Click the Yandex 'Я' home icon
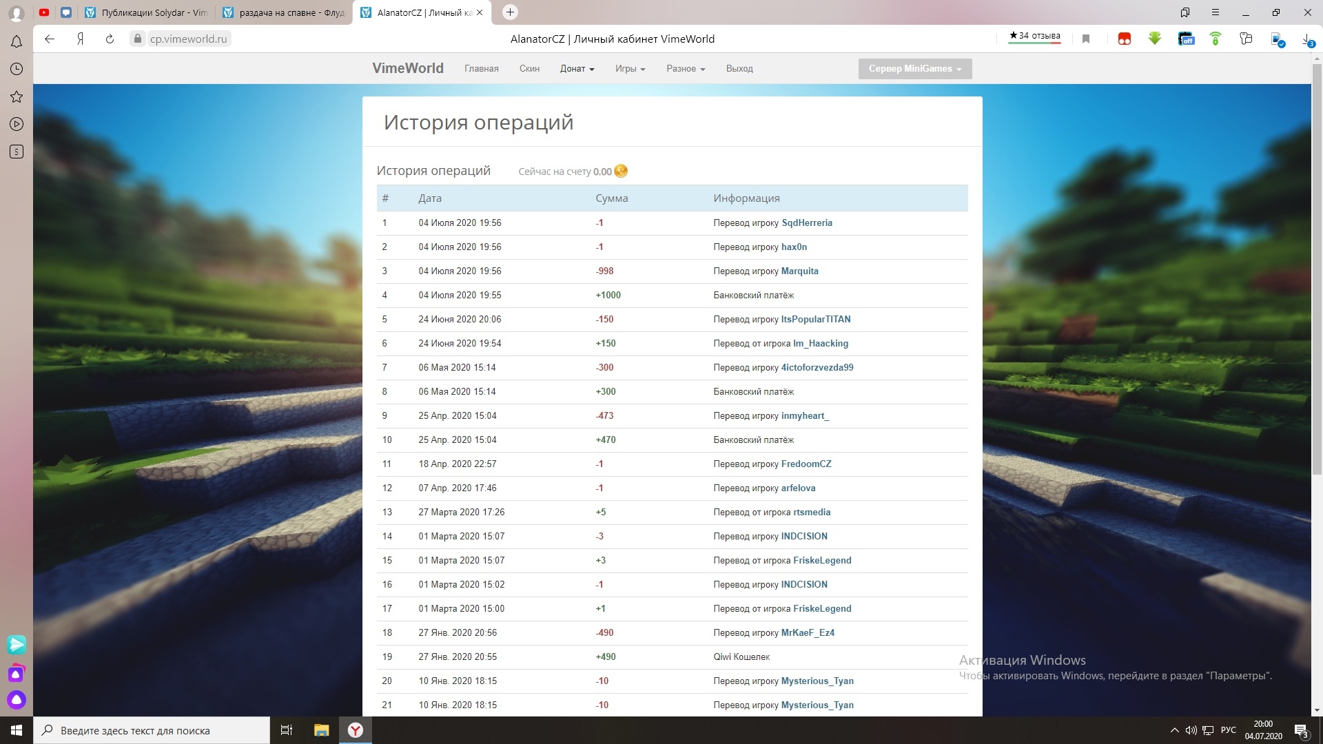 point(80,39)
